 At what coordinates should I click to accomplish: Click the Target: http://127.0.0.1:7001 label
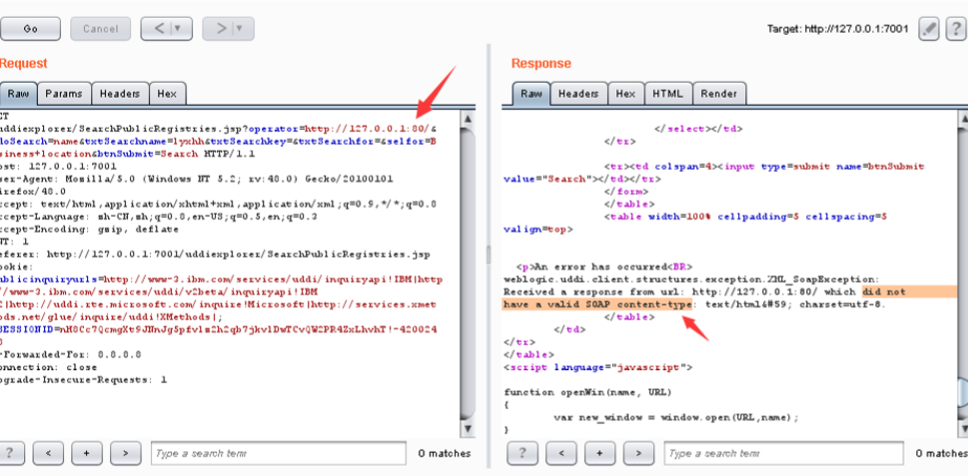pyautogui.click(x=837, y=29)
